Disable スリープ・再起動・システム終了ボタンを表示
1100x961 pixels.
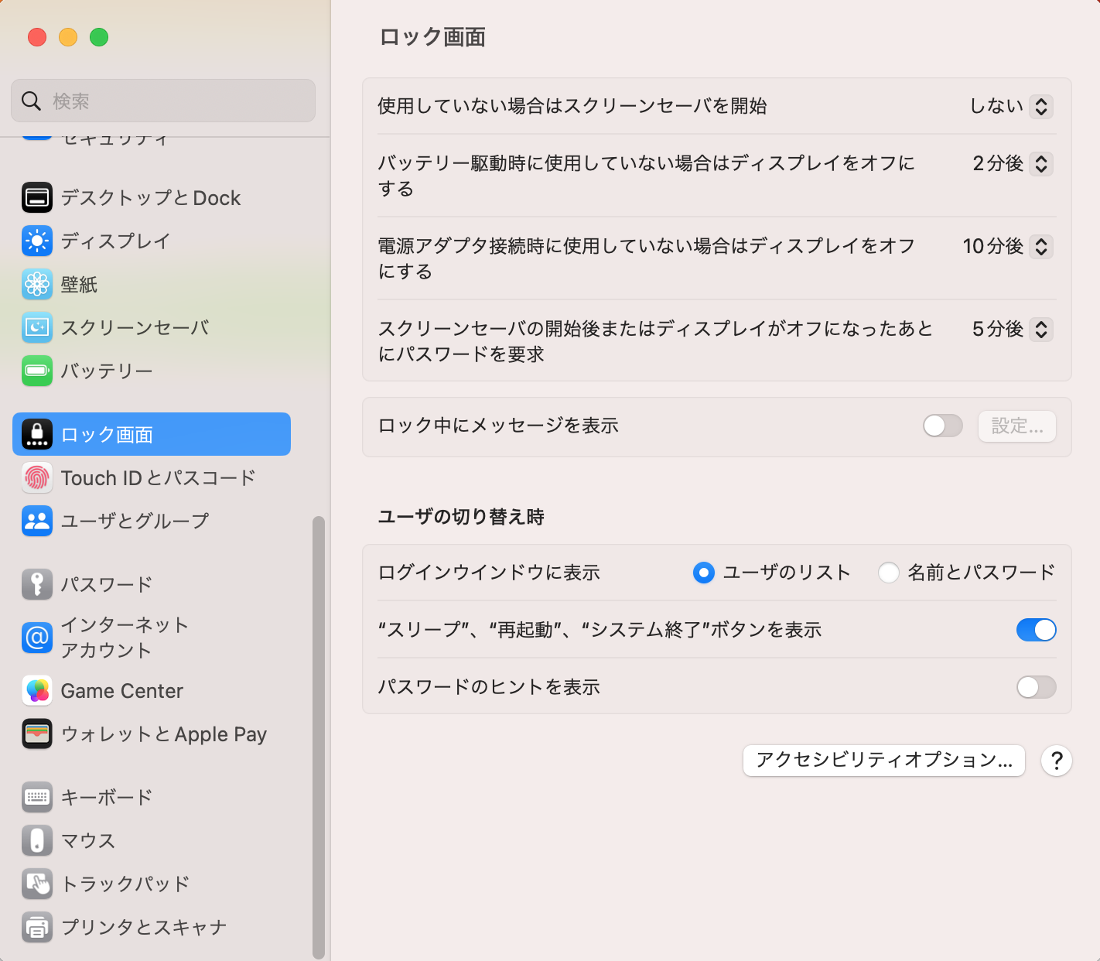click(x=1036, y=630)
